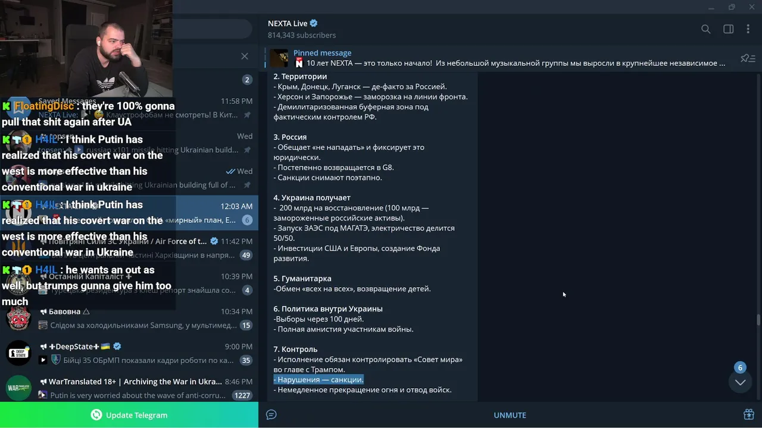Image resolution: width=762 pixels, height=428 pixels.
Task: Click the line 'Санкции снимают поэтапно.'
Action: (328, 178)
